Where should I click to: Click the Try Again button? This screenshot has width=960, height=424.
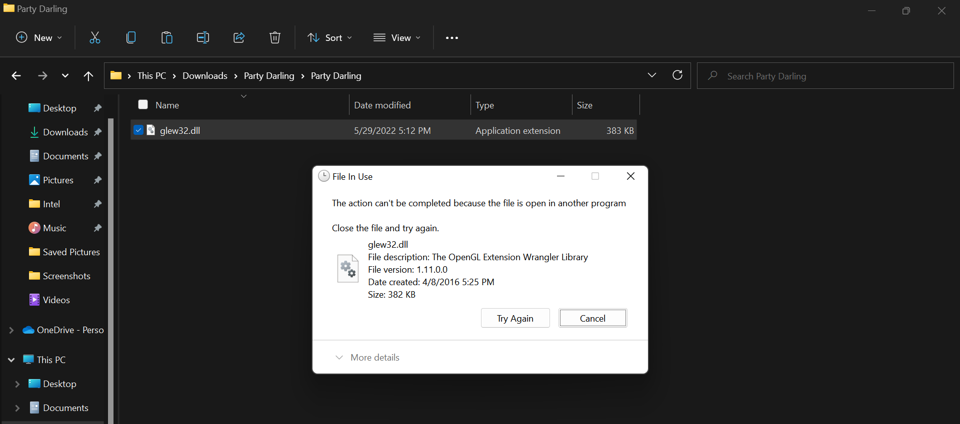(515, 318)
